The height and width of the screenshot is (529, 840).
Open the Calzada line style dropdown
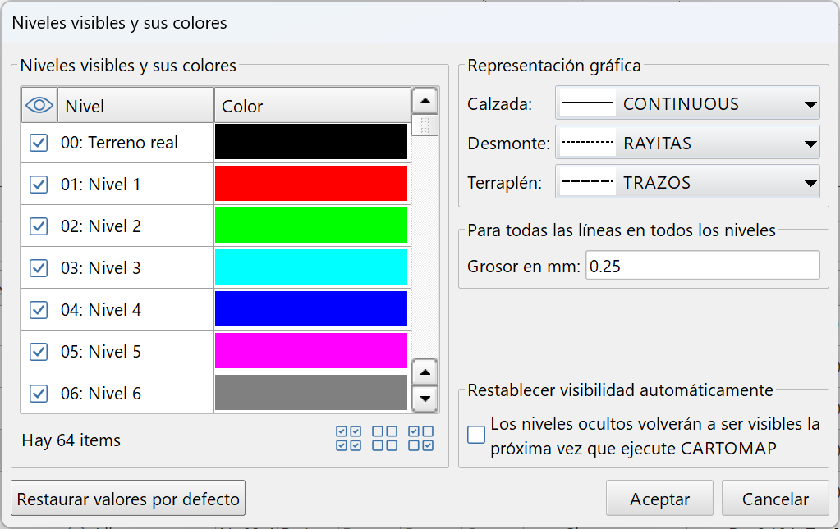tap(811, 102)
